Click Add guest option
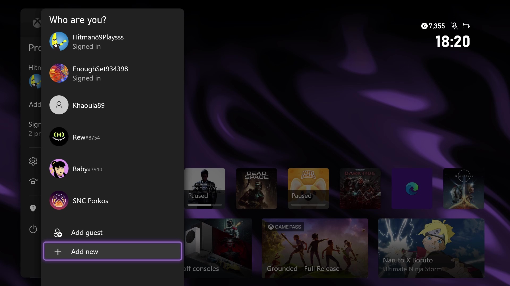Screen dimensions: 510x286 112,233
